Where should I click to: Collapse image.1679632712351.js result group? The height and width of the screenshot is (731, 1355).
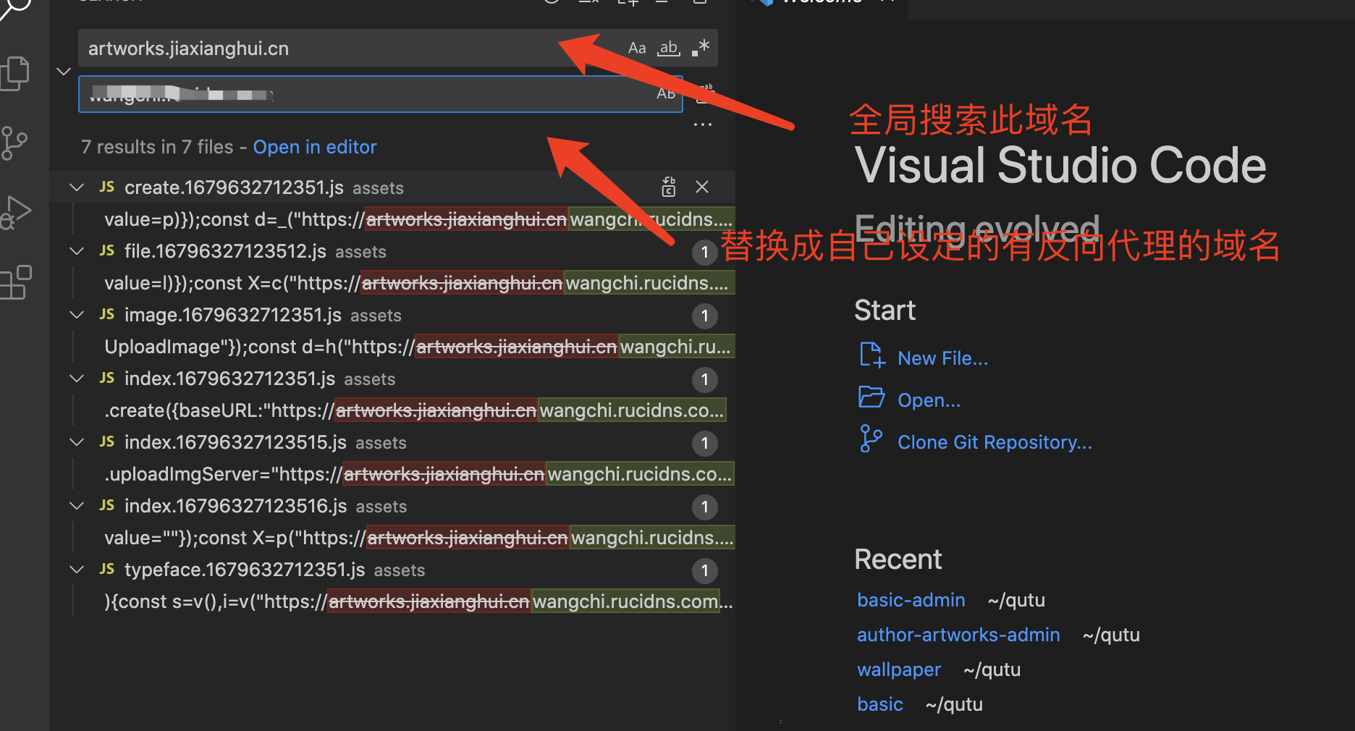77,315
